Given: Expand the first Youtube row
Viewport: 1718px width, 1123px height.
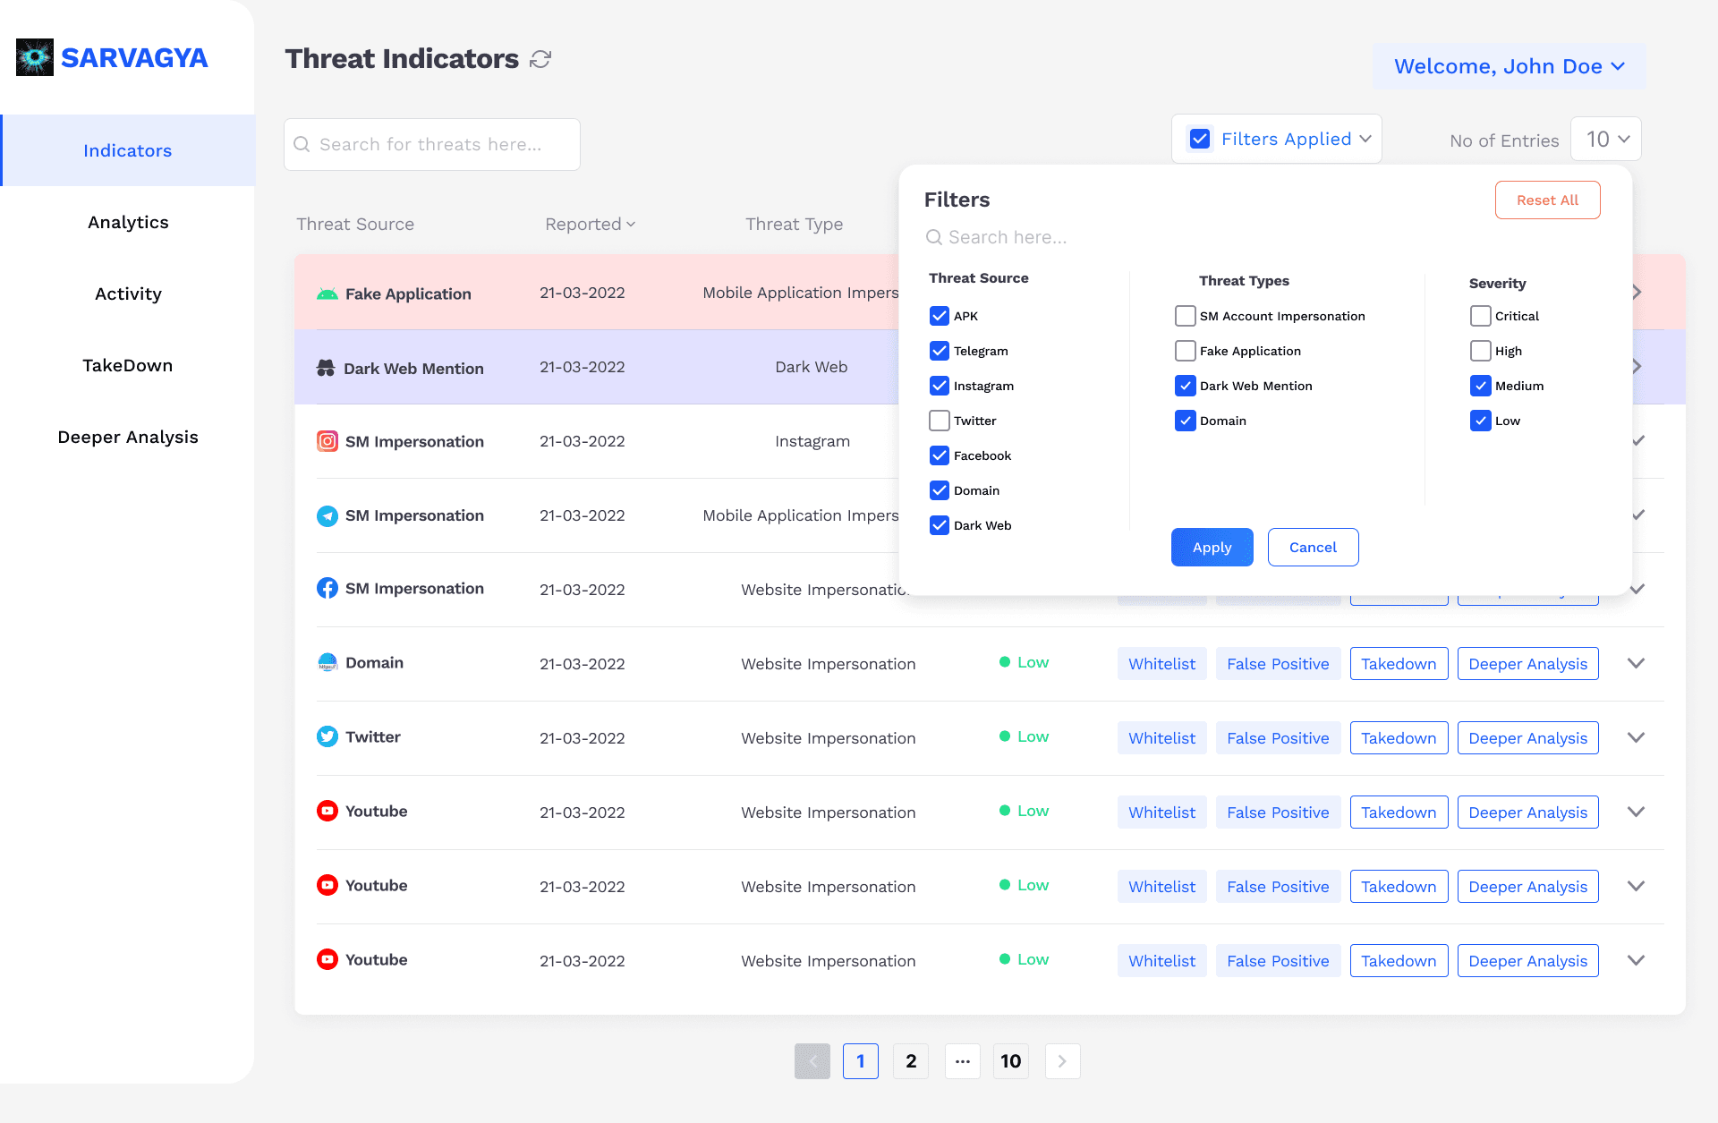Looking at the screenshot, I should coord(1637,812).
